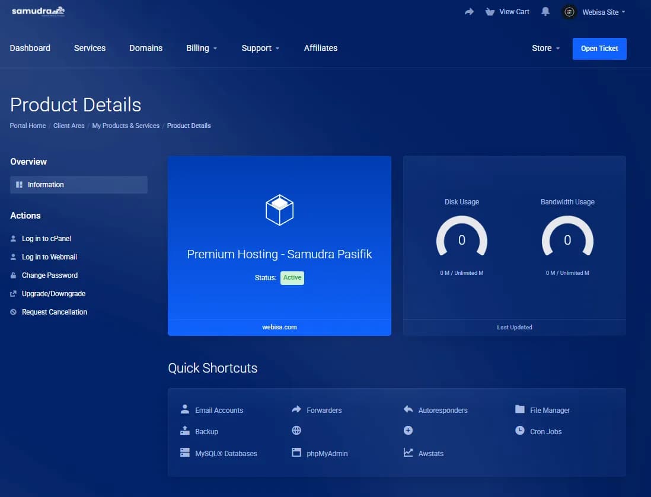Expand the Billing dropdown menu
This screenshot has height=497, width=651.
click(x=202, y=49)
